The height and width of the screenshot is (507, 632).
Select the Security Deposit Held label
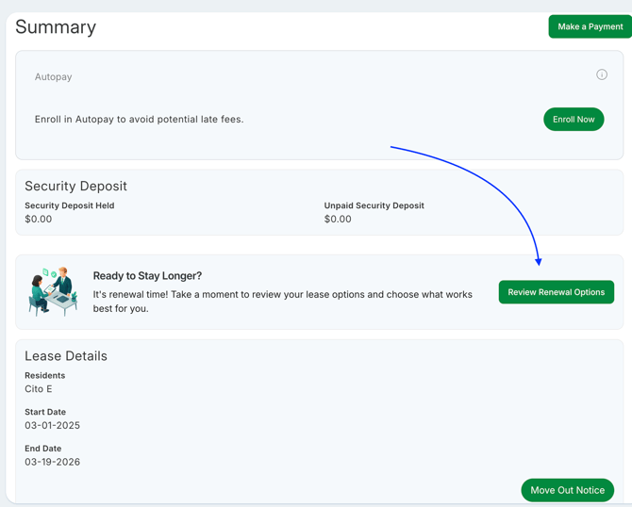point(70,205)
